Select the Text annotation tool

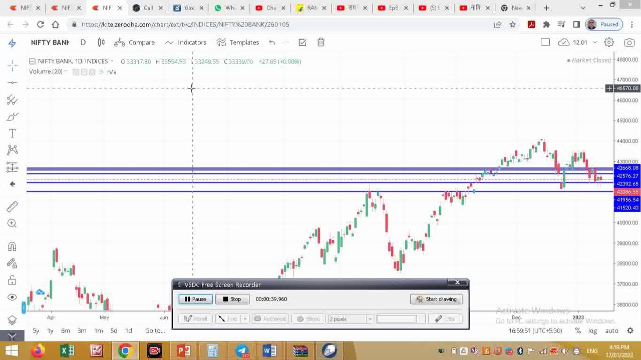click(13, 133)
